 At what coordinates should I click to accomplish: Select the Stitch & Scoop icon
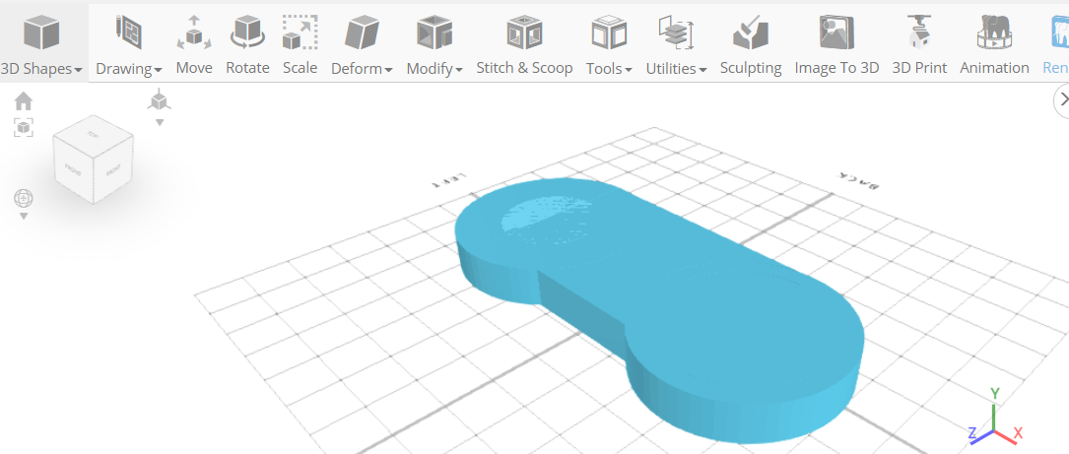[x=524, y=32]
